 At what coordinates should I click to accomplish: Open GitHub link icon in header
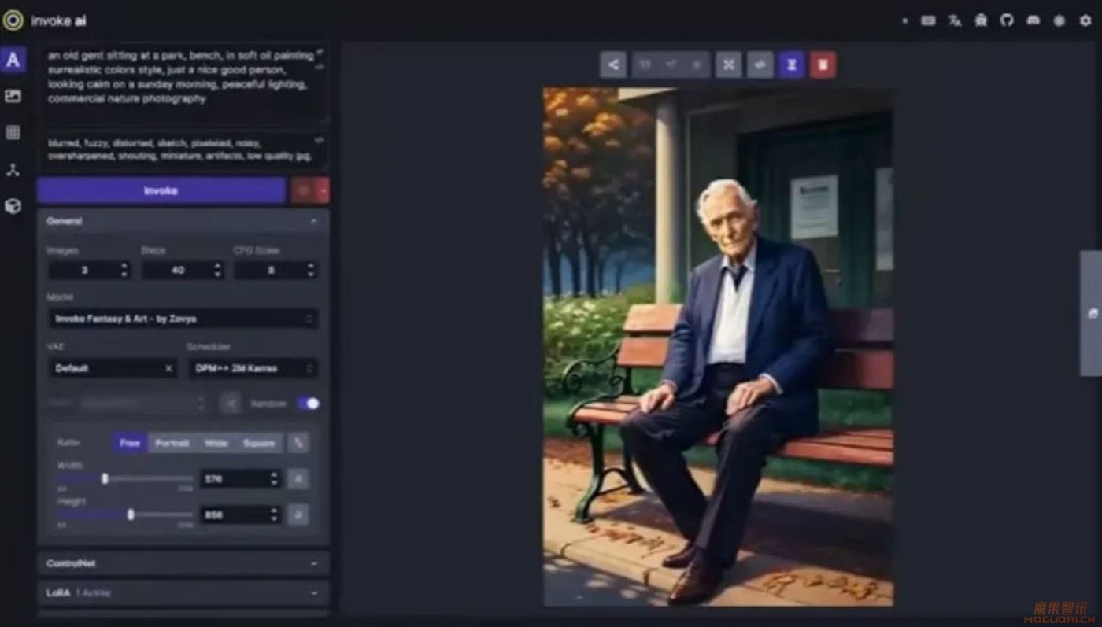pyautogui.click(x=1007, y=20)
